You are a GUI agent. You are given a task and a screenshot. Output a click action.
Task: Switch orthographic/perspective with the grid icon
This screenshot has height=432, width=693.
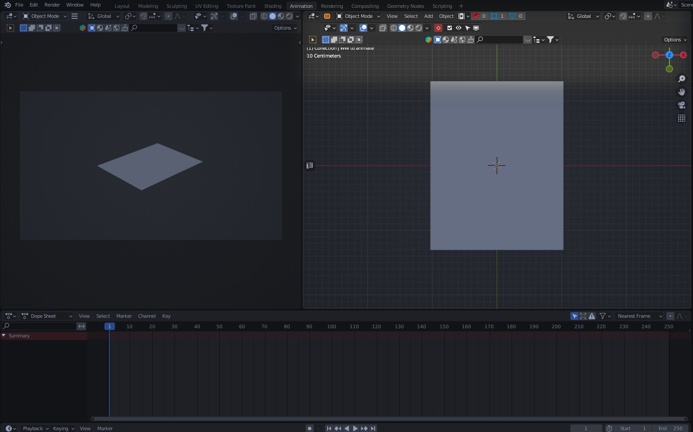coord(682,118)
